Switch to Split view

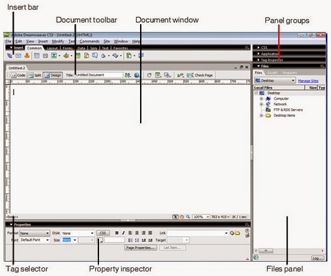pos(35,75)
